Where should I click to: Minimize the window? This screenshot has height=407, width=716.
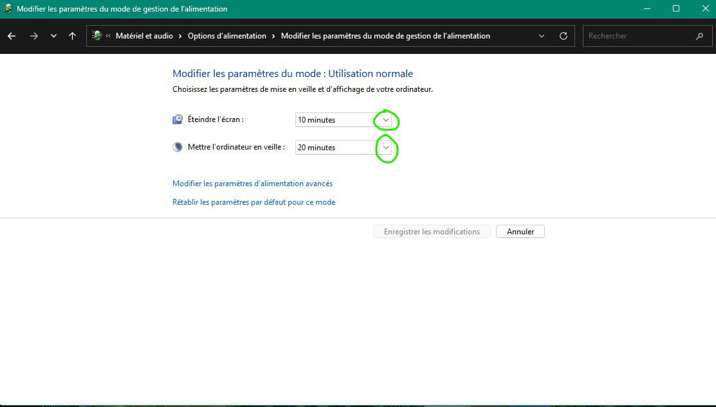click(x=647, y=8)
